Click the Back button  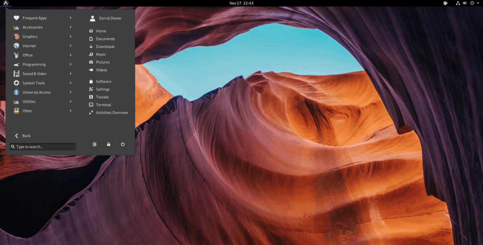click(x=22, y=136)
